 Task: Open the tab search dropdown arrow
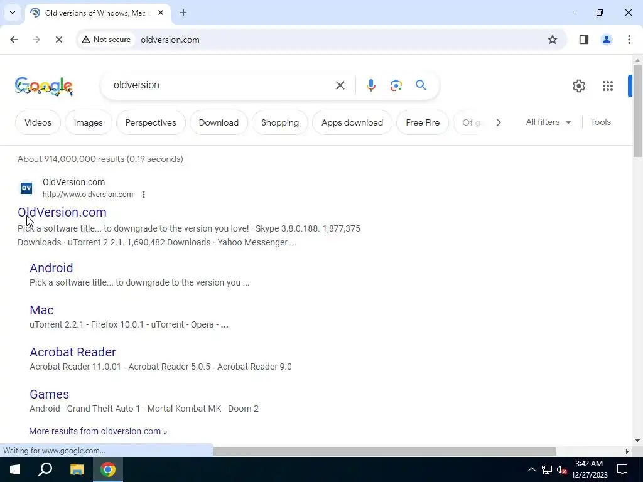point(13,13)
